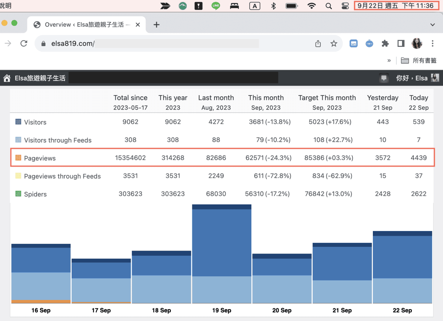This screenshot has width=443, height=321.
Task: Open the side panel icon in Chrome toolbar
Action: click(401, 44)
